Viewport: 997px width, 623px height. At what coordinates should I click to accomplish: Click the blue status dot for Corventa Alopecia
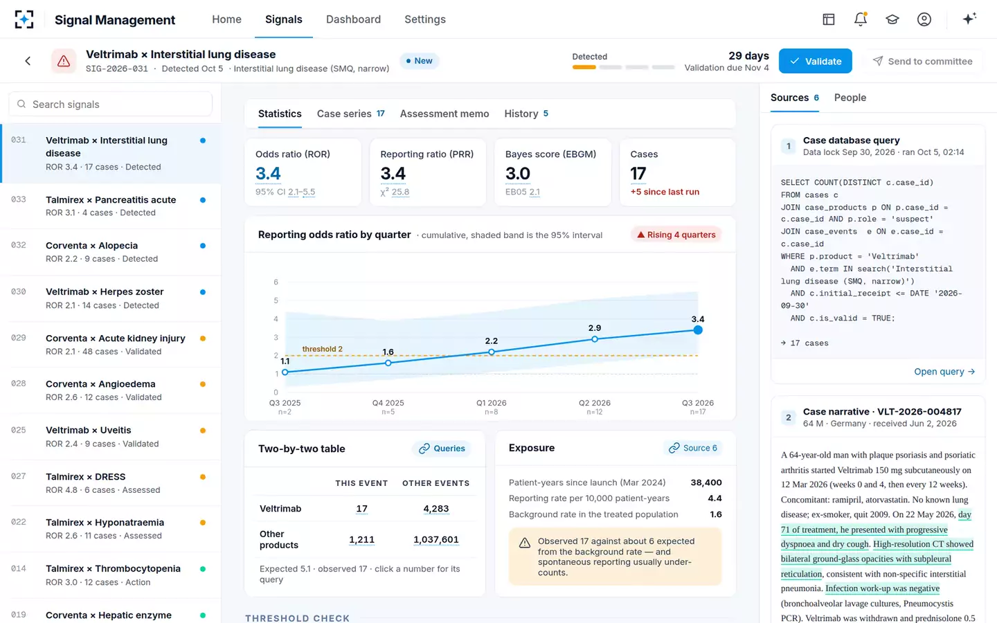pos(203,246)
